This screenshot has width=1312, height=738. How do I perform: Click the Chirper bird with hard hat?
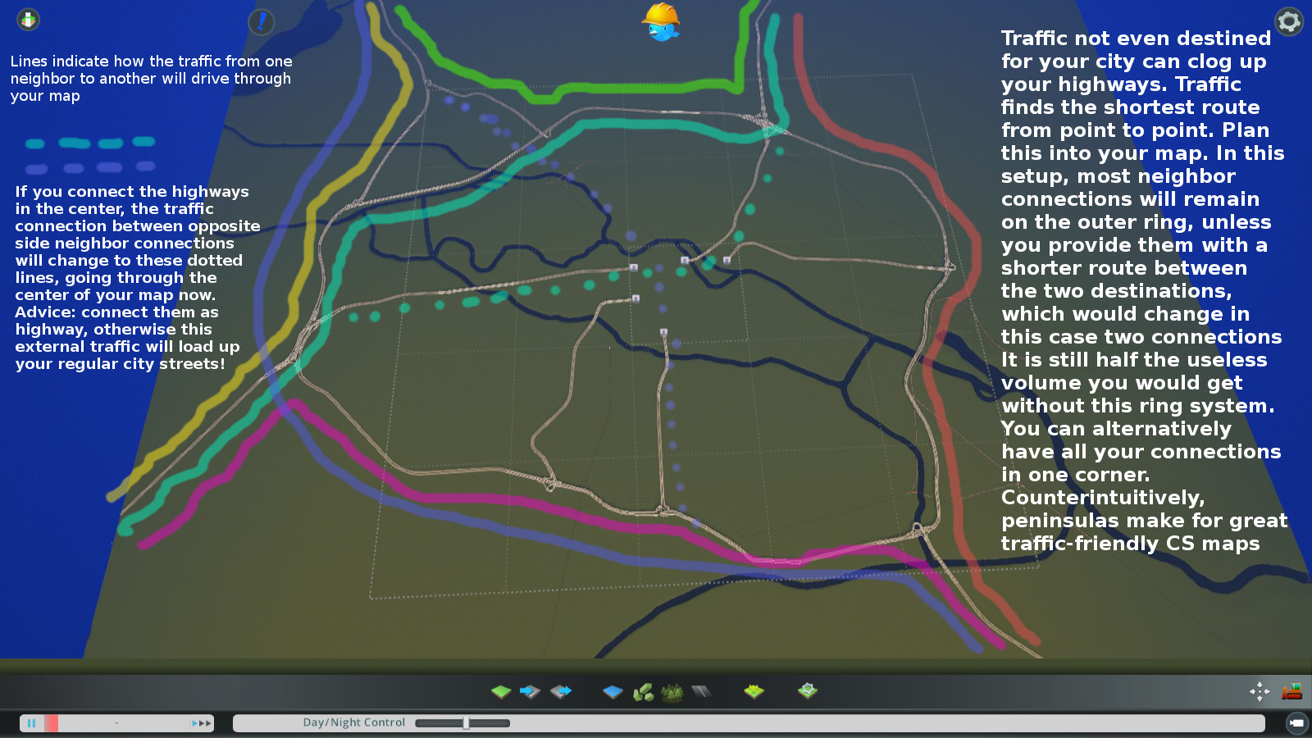point(661,22)
